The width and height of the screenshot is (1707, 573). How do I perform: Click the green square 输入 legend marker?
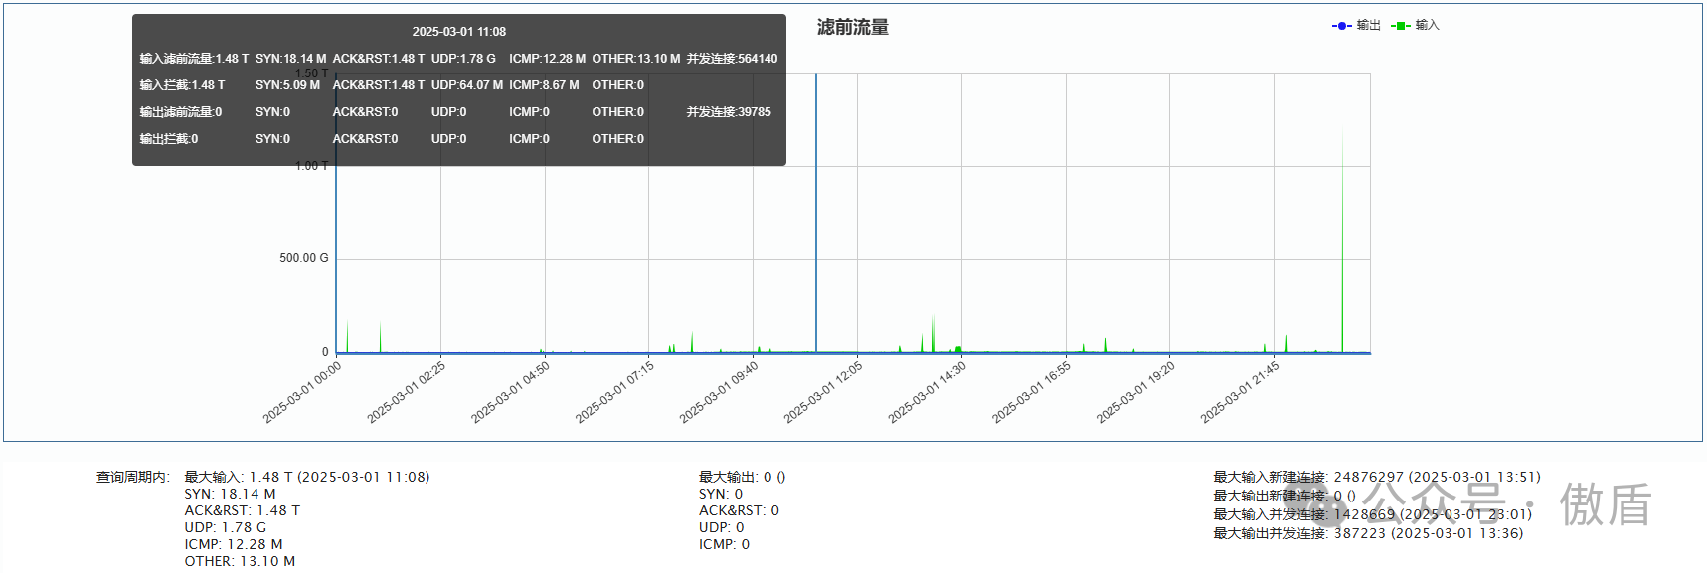(x=1400, y=26)
